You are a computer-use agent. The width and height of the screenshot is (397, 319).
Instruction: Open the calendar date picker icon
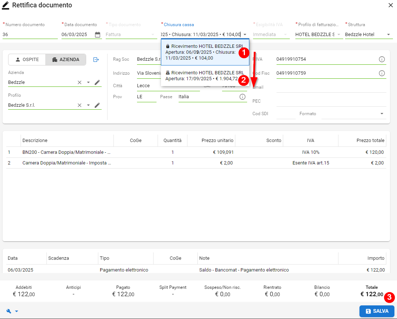[98, 35]
